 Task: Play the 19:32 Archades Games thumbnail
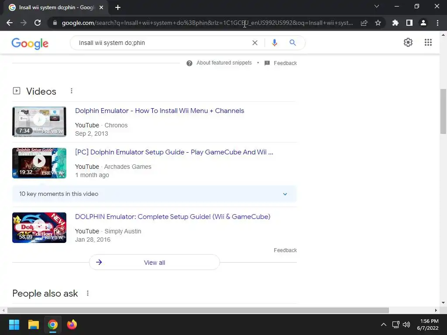click(39, 163)
